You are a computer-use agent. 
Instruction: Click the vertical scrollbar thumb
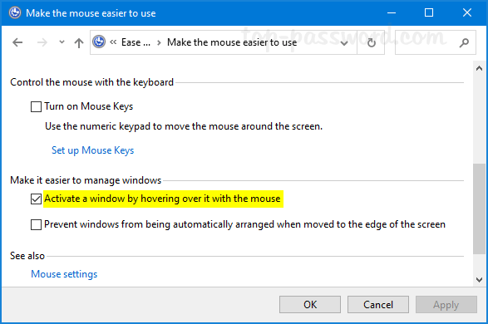(x=479, y=209)
